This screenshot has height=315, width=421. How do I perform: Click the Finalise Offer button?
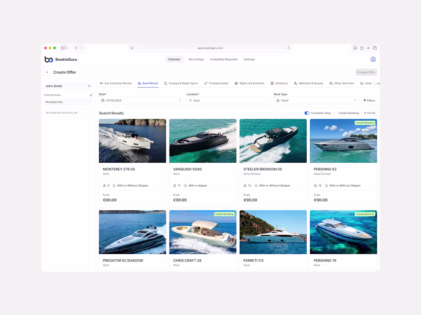point(366,72)
